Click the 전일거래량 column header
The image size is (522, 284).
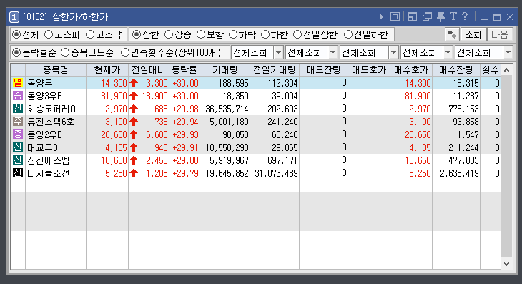[x=275, y=70]
